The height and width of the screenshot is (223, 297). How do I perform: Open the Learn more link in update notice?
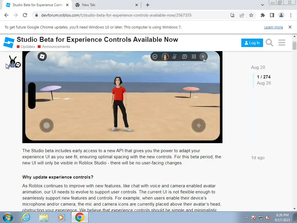(274, 27)
